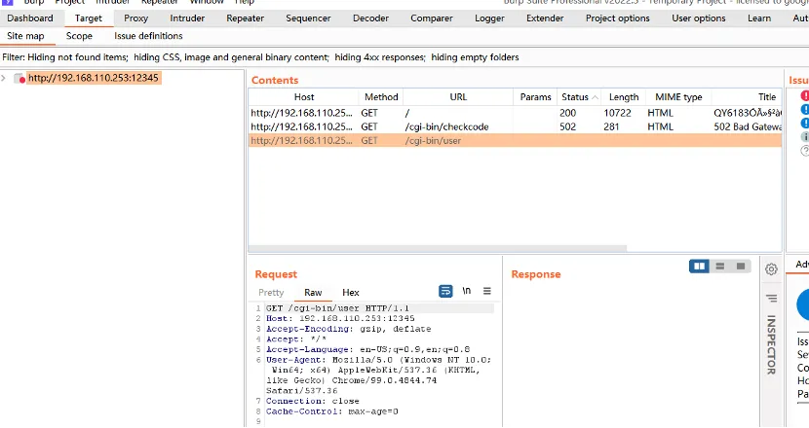Toggle word wrap icon in Request panel
Screen dimensions: 809x428
pyautogui.click(x=445, y=291)
